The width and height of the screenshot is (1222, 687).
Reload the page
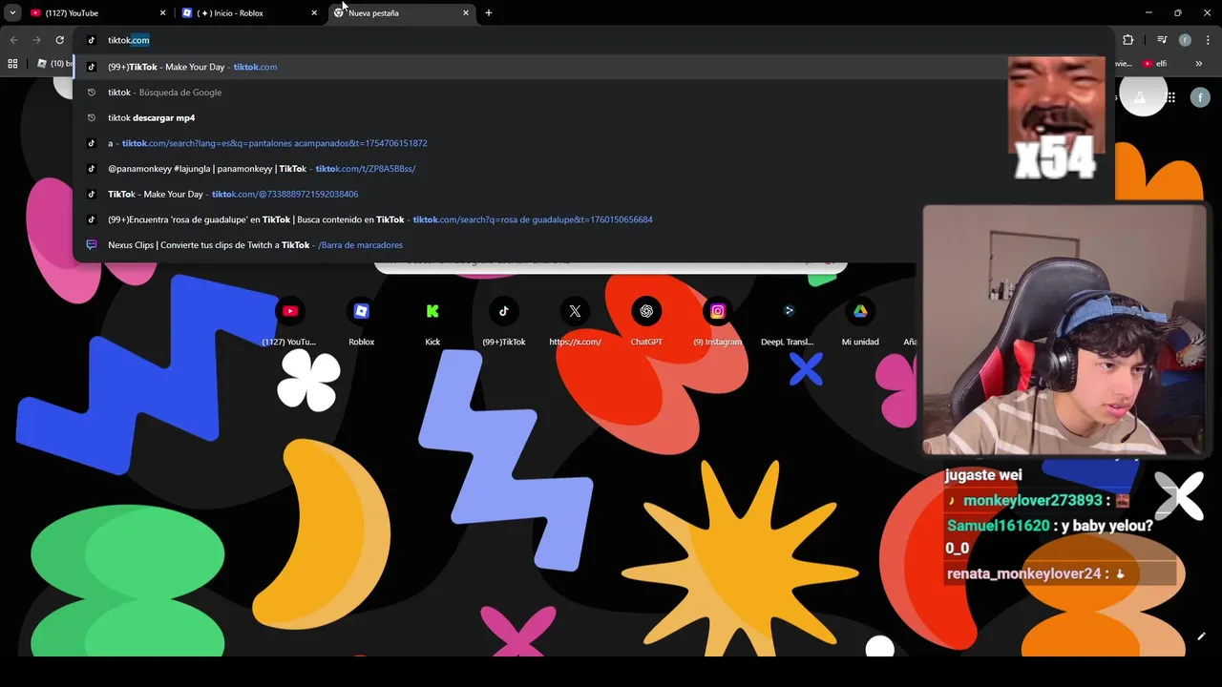pos(59,40)
